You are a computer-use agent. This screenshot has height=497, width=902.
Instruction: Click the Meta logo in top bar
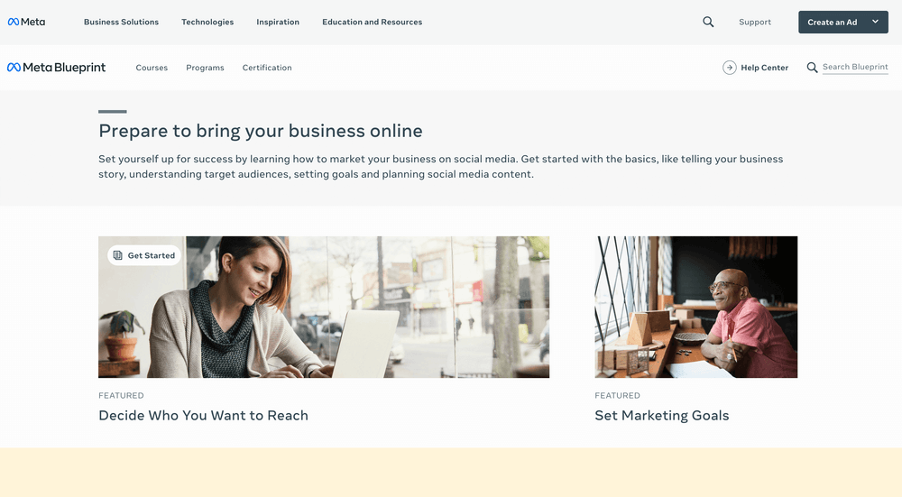tap(26, 22)
